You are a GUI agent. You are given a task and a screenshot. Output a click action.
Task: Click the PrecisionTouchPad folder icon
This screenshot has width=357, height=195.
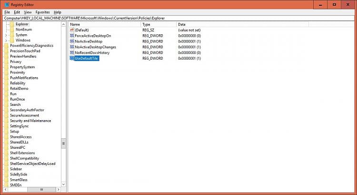pyautogui.click(x=6, y=51)
